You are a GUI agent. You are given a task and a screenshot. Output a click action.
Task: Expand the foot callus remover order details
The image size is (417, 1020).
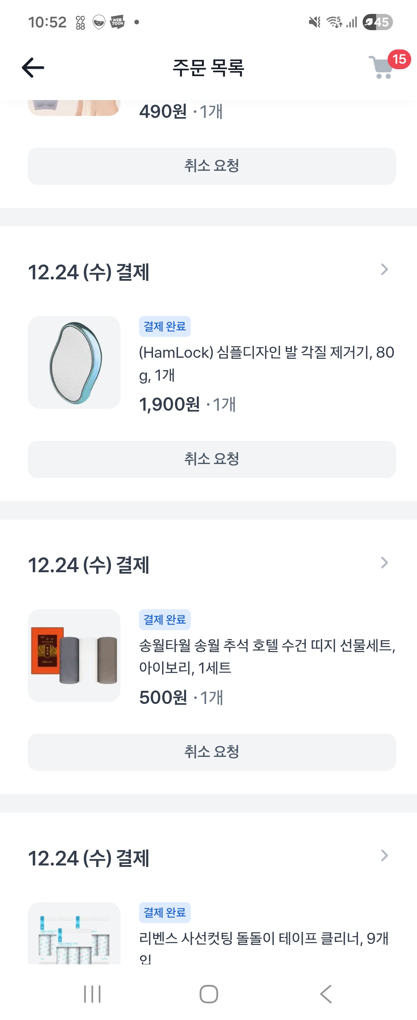(x=384, y=270)
